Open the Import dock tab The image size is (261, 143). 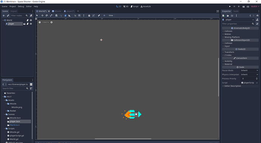point(14,11)
